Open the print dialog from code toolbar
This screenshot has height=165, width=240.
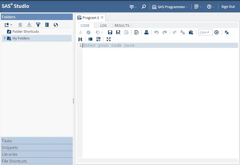point(146,32)
